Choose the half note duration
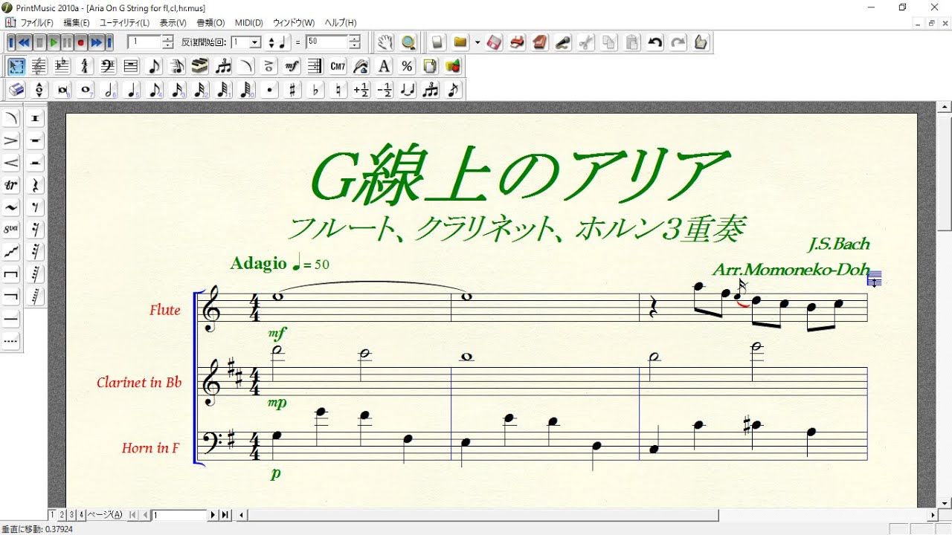Image resolution: width=952 pixels, height=535 pixels. point(109,91)
